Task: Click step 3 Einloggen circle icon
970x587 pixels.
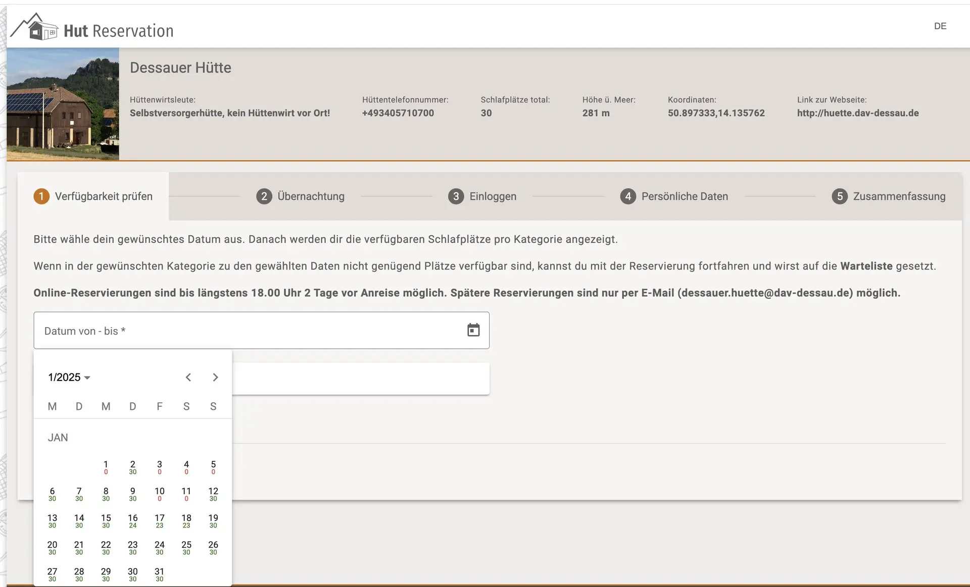Action: click(456, 196)
